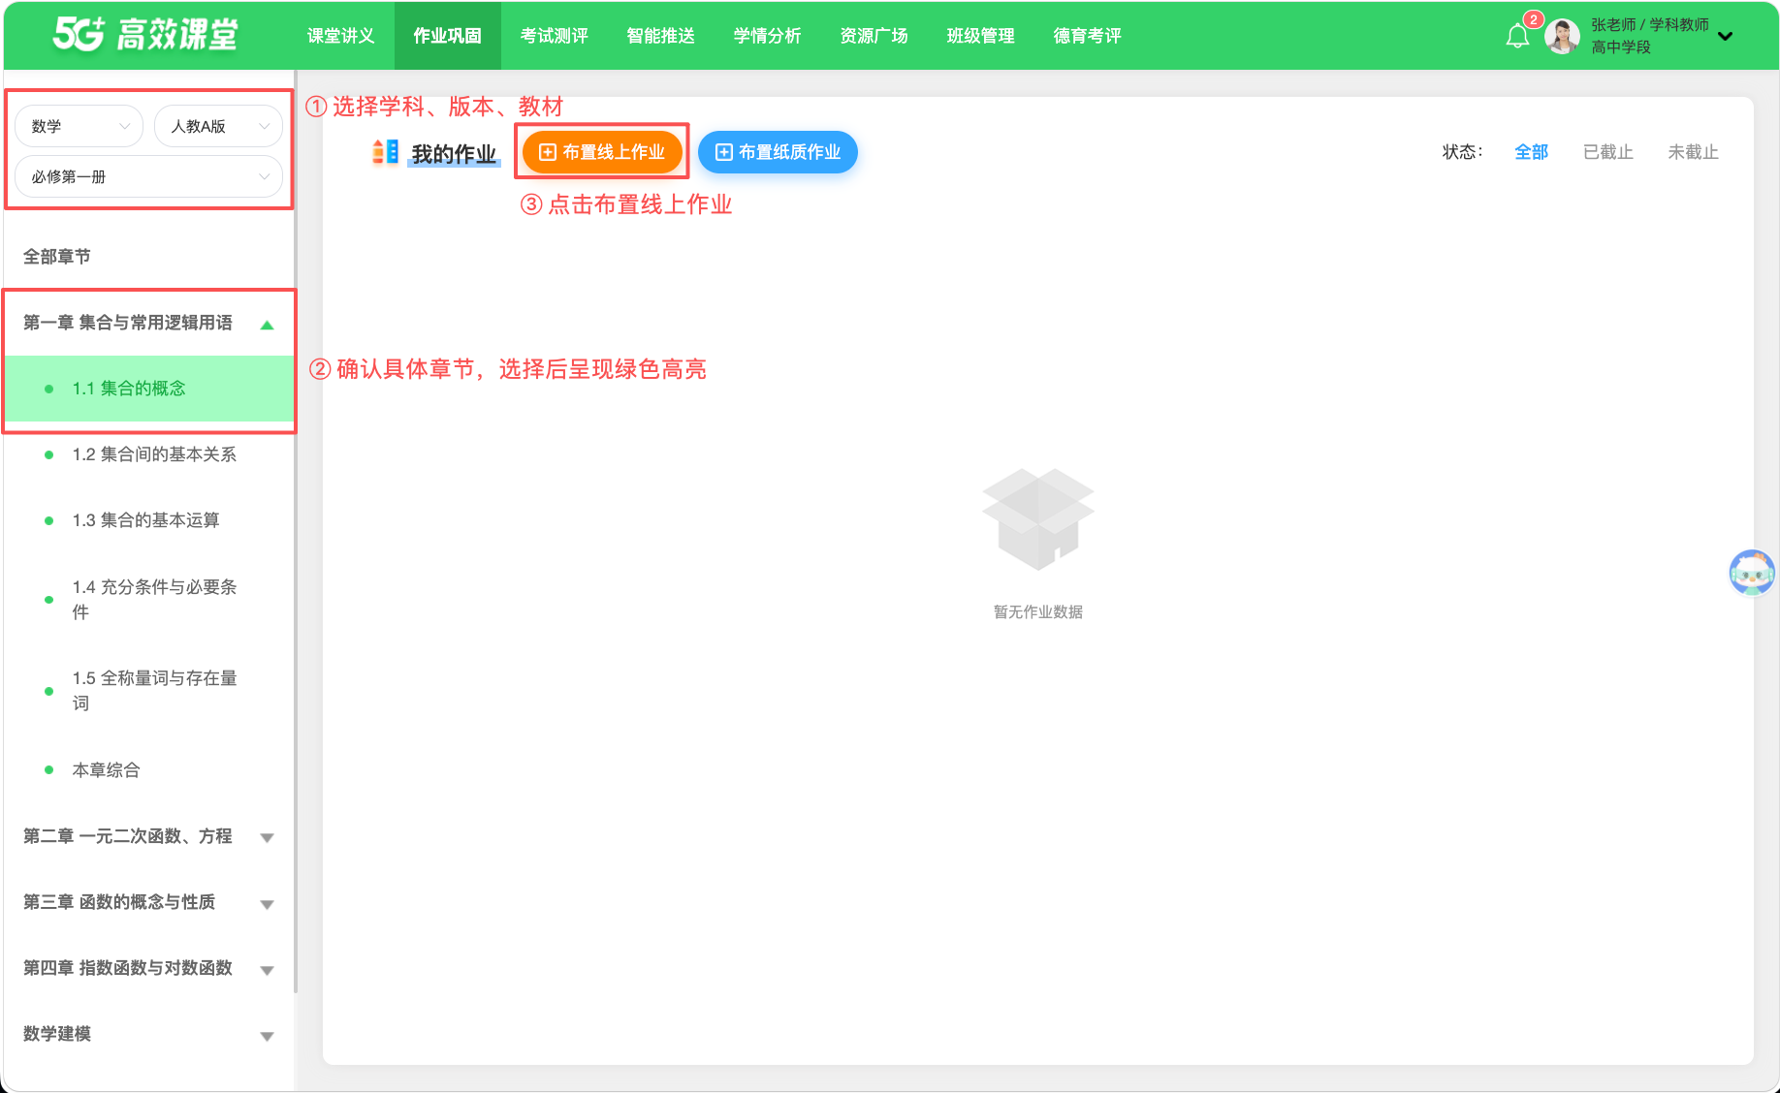Open the floating assistant mascot icon
The image size is (1780, 1093).
1752,573
